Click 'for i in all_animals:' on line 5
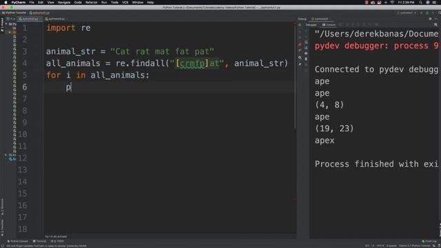This screenshot has height=248, width=441. (x=98, y=75)
